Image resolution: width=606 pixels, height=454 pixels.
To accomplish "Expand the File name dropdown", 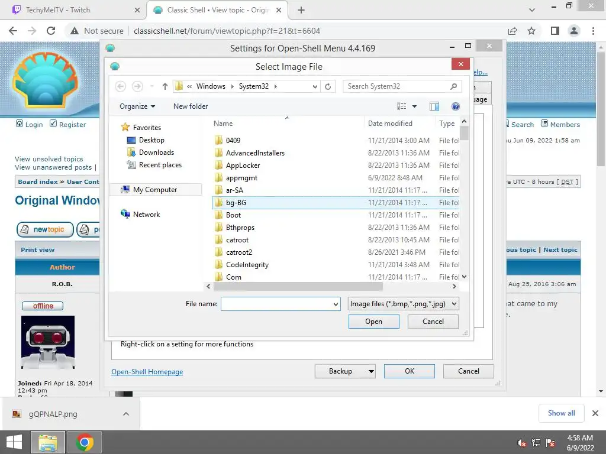I will tap(336, 304).
